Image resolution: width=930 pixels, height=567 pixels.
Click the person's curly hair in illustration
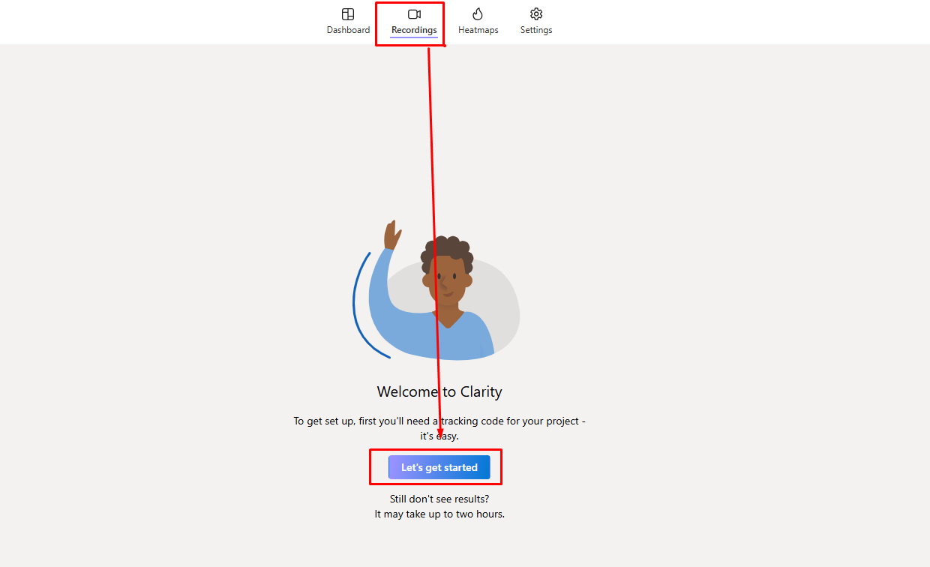click(447, 253)
